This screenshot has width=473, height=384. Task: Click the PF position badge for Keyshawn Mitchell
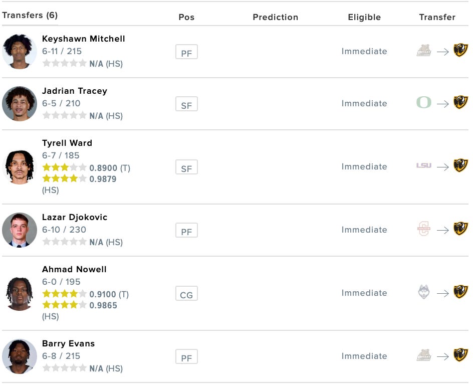(186, 52)
